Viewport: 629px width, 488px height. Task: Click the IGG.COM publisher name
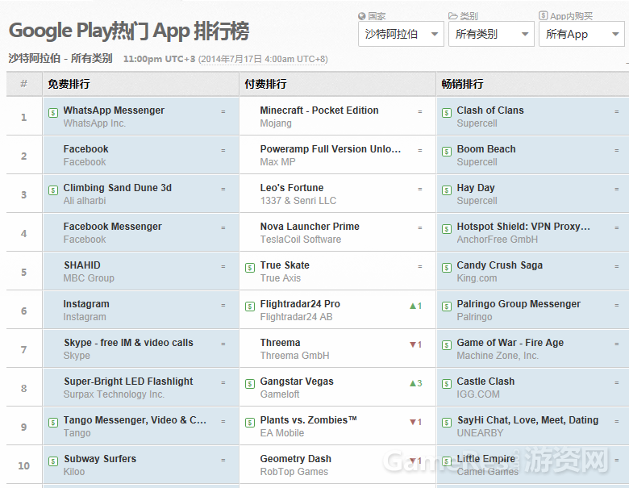(x=478, y=394)
